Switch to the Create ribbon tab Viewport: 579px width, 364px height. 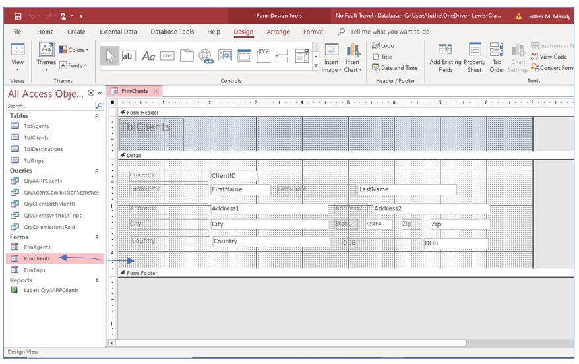point(76,32)
